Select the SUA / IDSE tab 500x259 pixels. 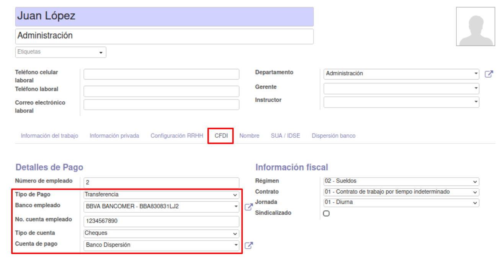(x=285, y=136)
